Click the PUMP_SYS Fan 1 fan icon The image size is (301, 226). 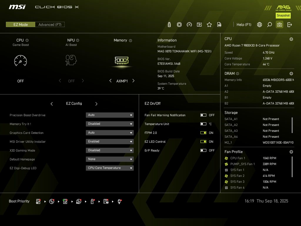coord(226,164)
